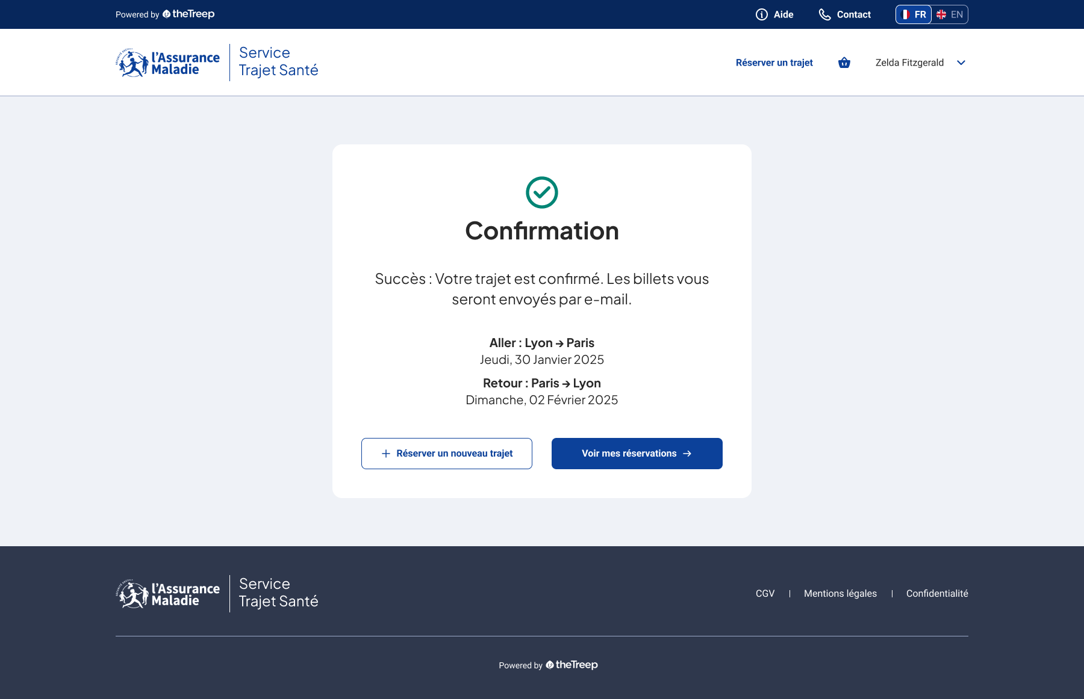Open the Aide link
Viewport: 1084px width, 699px height.
[774, 14]
